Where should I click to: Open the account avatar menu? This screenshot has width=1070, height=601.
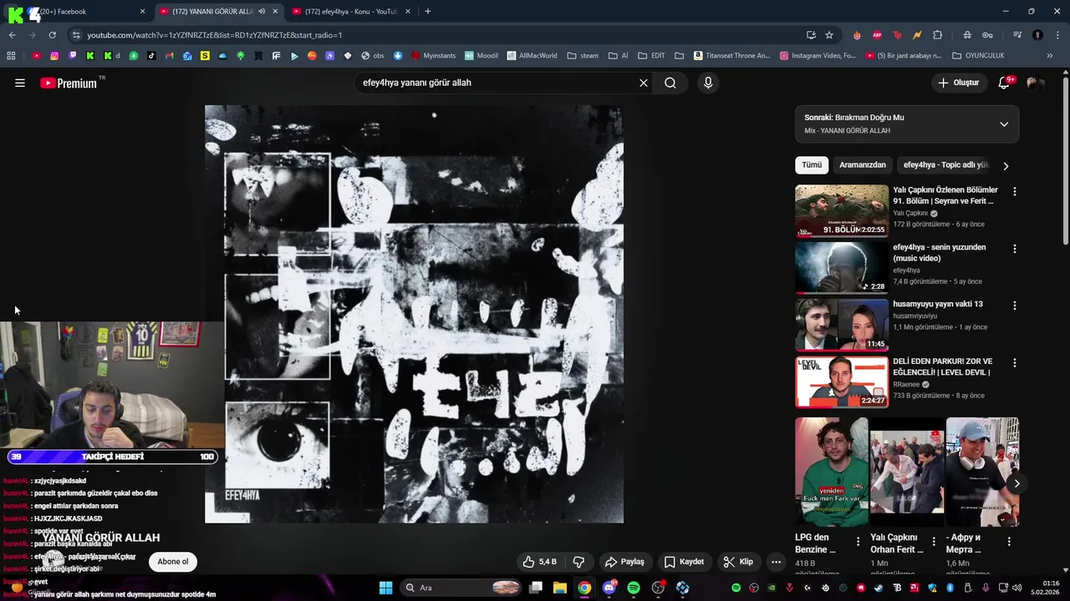click(1035, 83)
